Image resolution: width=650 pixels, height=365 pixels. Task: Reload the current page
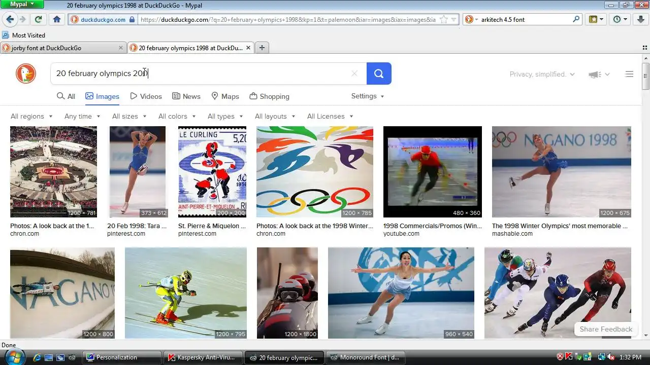[38, 19]
